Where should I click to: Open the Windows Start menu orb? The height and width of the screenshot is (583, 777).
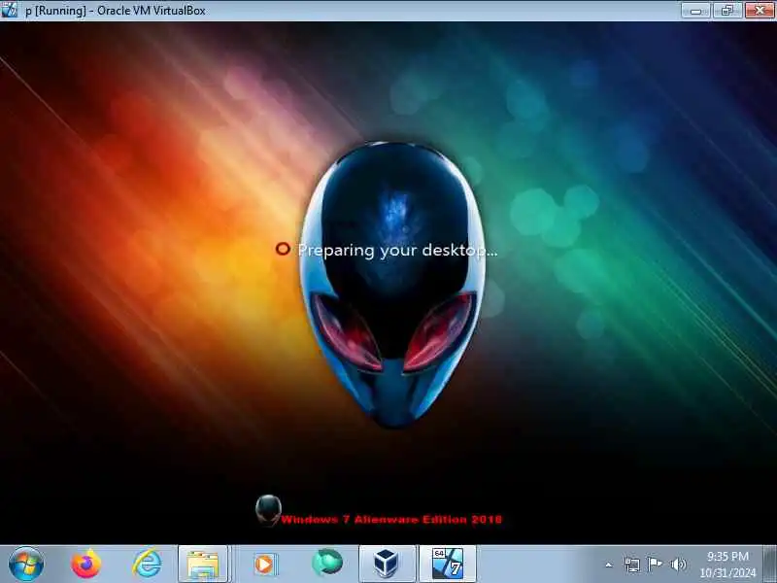tap(26, 565)
